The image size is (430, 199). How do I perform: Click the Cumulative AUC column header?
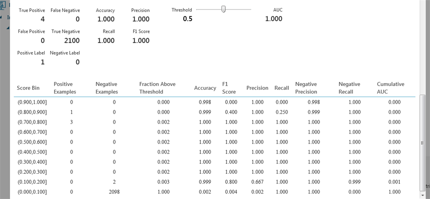pyautogui.click(x=391, y=88)
